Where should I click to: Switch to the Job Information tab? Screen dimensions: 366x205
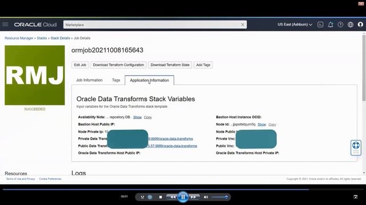[89, 80]
